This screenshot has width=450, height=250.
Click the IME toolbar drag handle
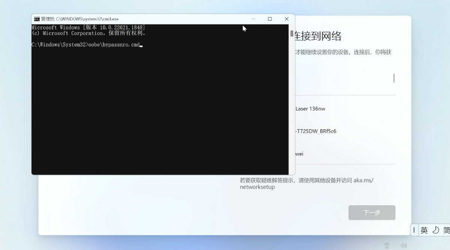coord(414,230)
